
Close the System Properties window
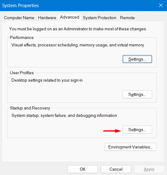[161, 5]
